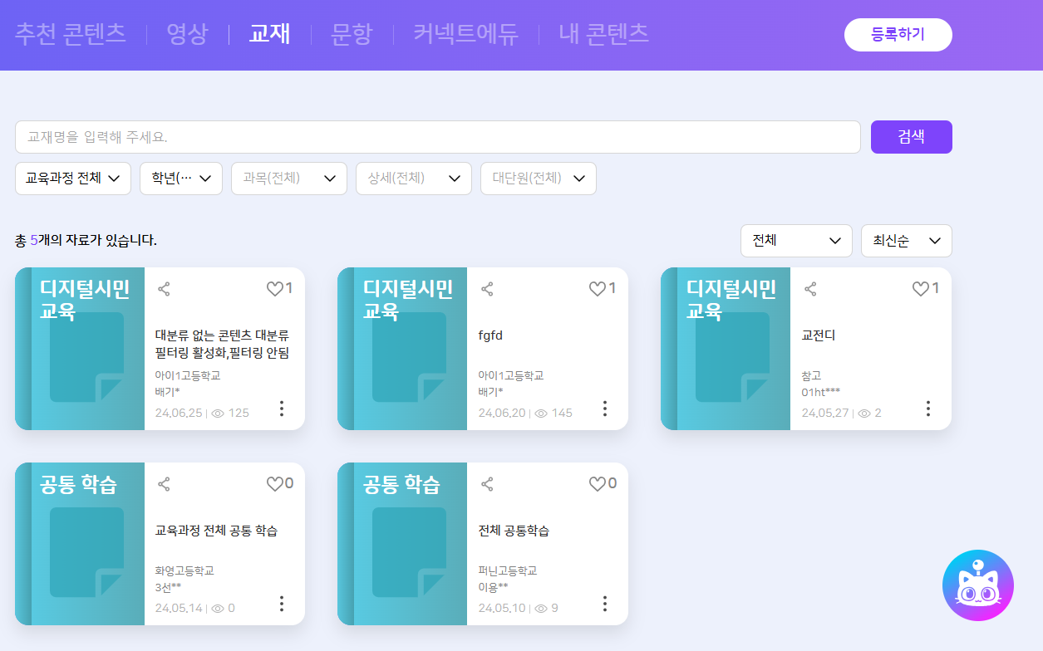The image size is (1043, 651).
Task: Click the '등록하기' button
Action: coord(898,35)
